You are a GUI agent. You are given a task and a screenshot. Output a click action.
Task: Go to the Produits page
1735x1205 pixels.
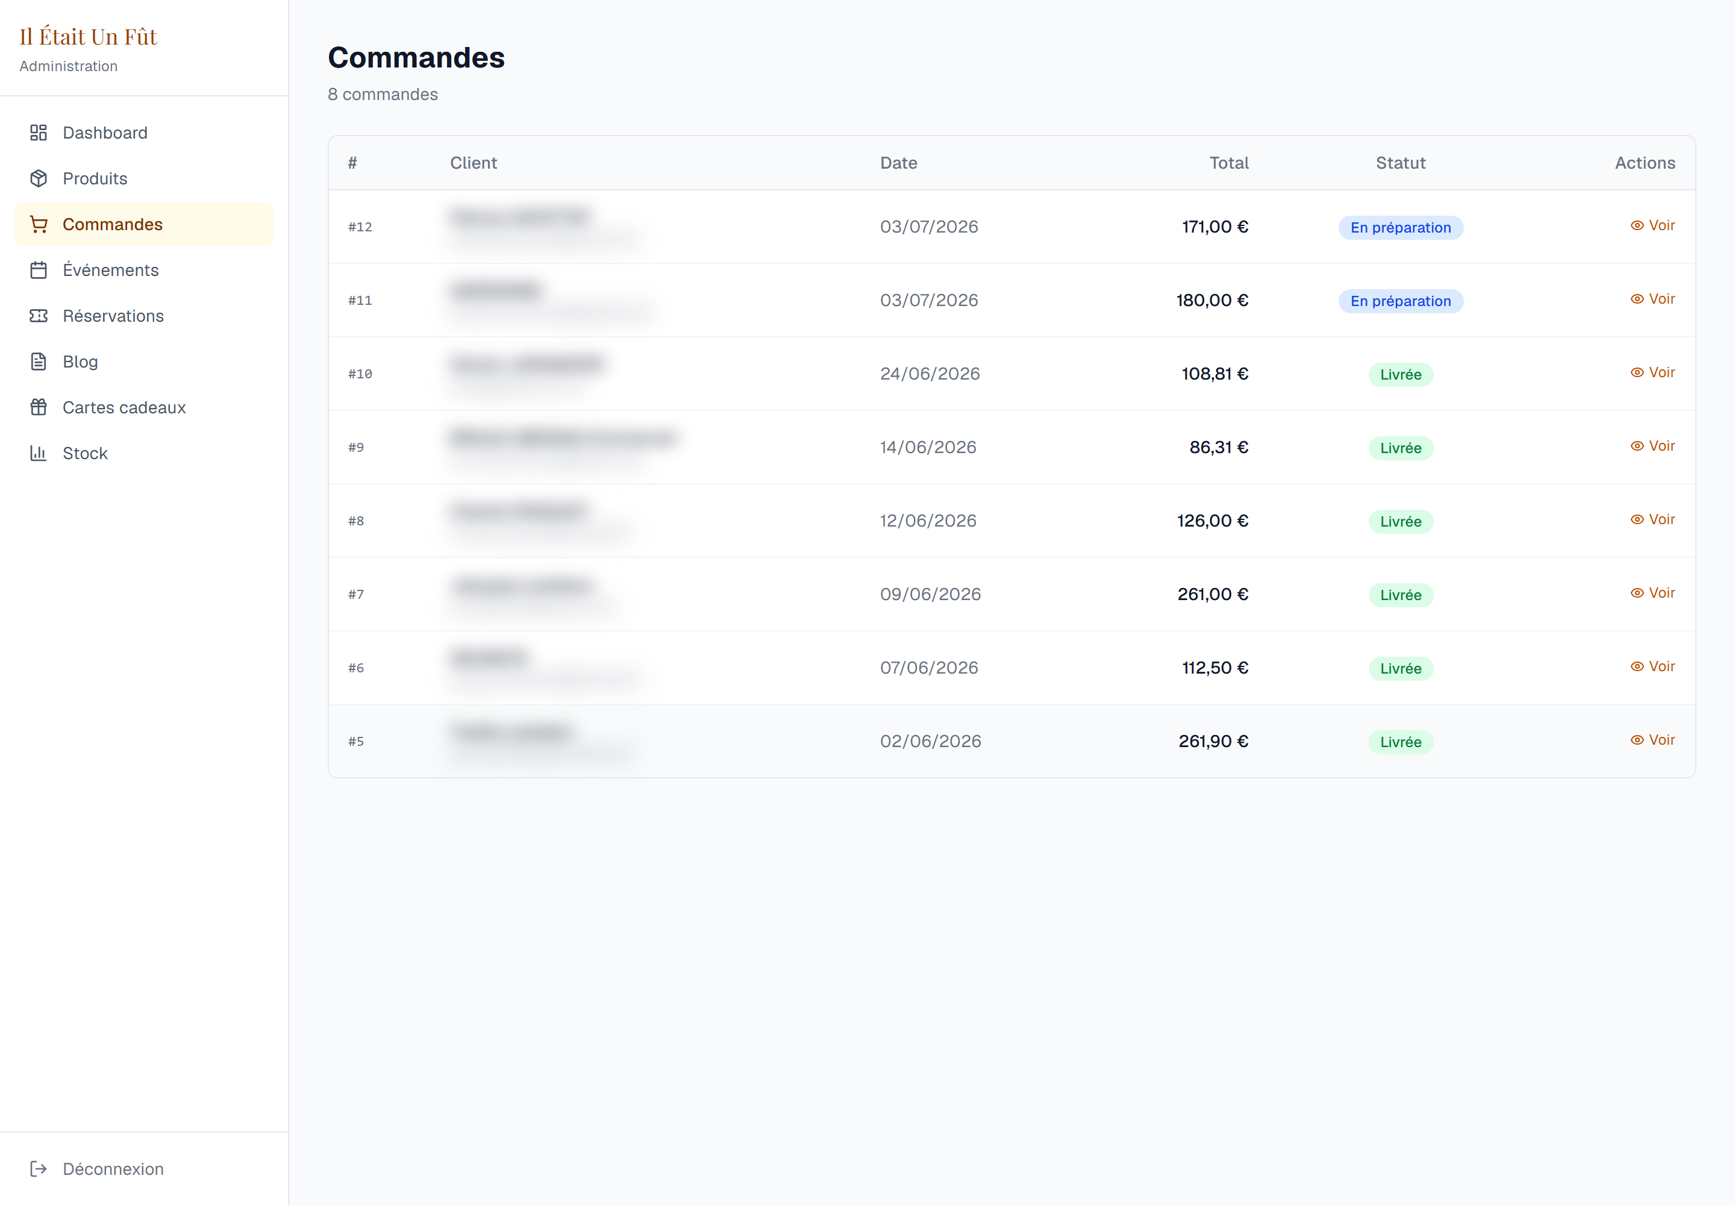coord(143,179)
